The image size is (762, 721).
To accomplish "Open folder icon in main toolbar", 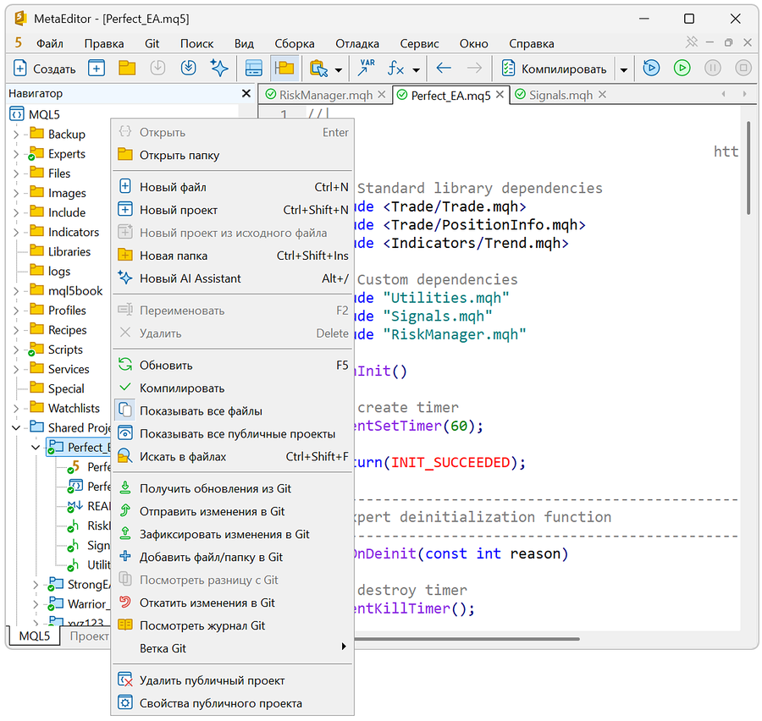I will (x=127, y=68).
